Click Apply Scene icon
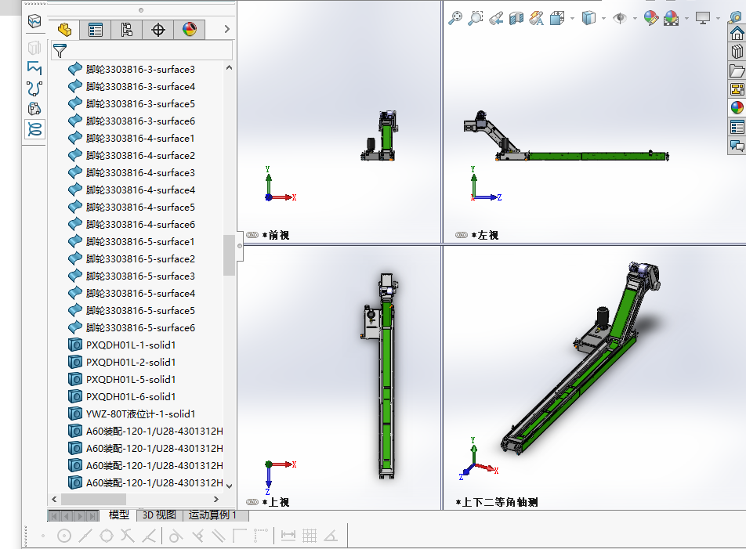The width and height of the screenshot is (746, 549). [672, 18]
